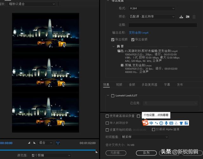
Task: Click the 元数据 button
Action: point(116,153)
